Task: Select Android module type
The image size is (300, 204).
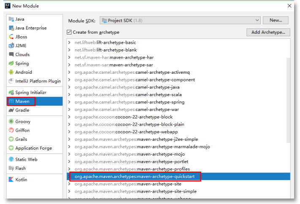Action: [x=35, y=72]
